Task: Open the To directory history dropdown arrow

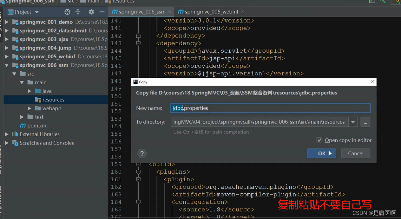Action: (353, 122)
